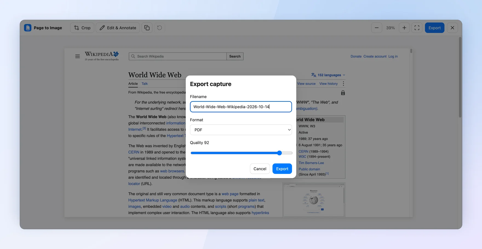Open the Tim Berners-Lee link
Screen dimensions: 482x249
tap(311, 163)
